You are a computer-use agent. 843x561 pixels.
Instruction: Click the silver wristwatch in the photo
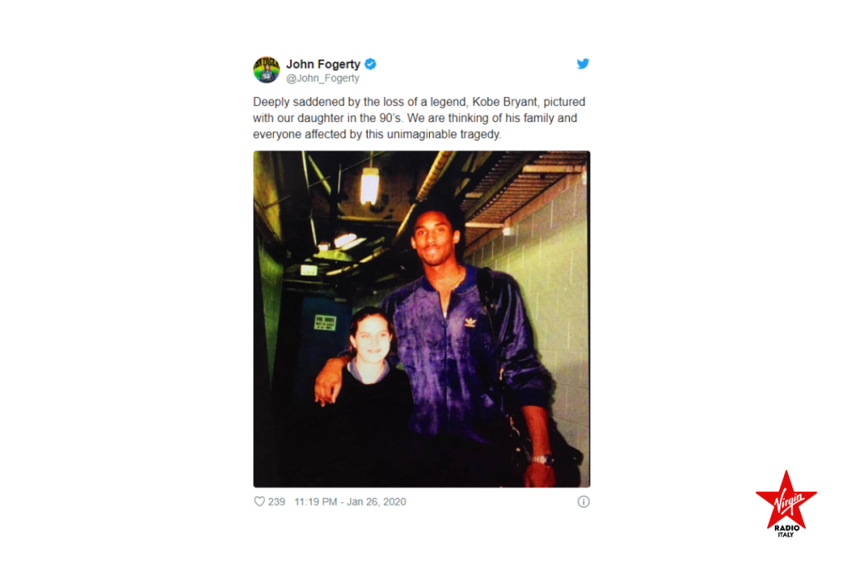(540, 459)
